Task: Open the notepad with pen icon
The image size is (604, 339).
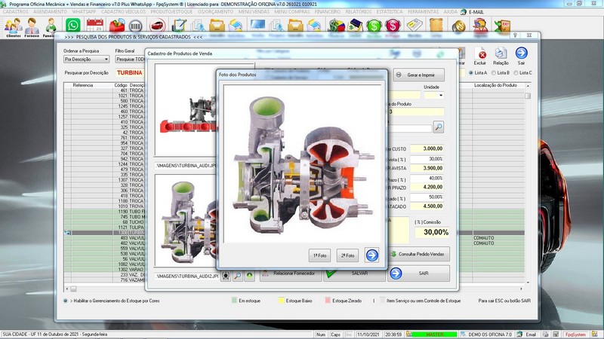Action: 179,26
